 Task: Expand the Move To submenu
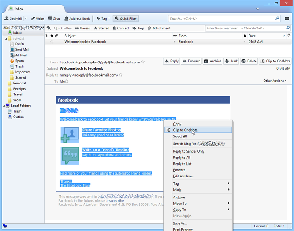[x=198, y=203]
